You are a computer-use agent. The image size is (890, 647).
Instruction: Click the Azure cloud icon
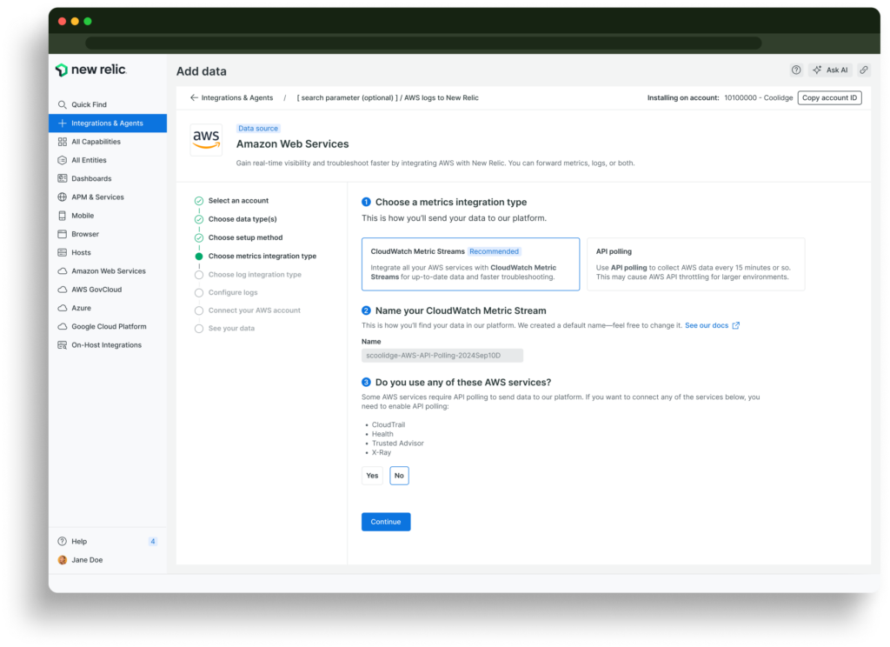coord(63,308)
